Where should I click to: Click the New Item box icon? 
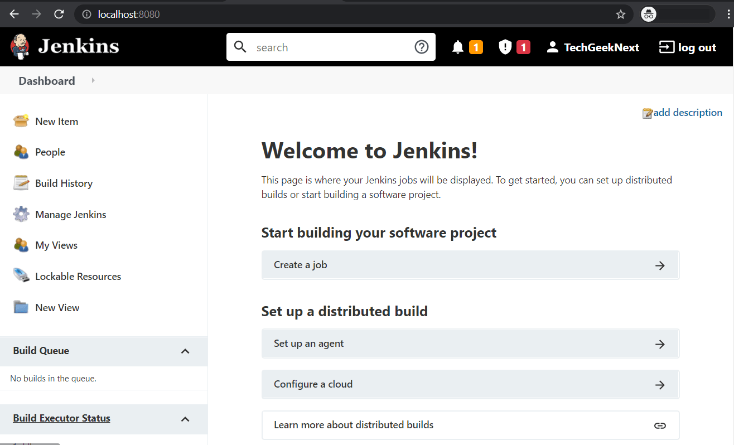pyautogui.click(x=21, y=121)
